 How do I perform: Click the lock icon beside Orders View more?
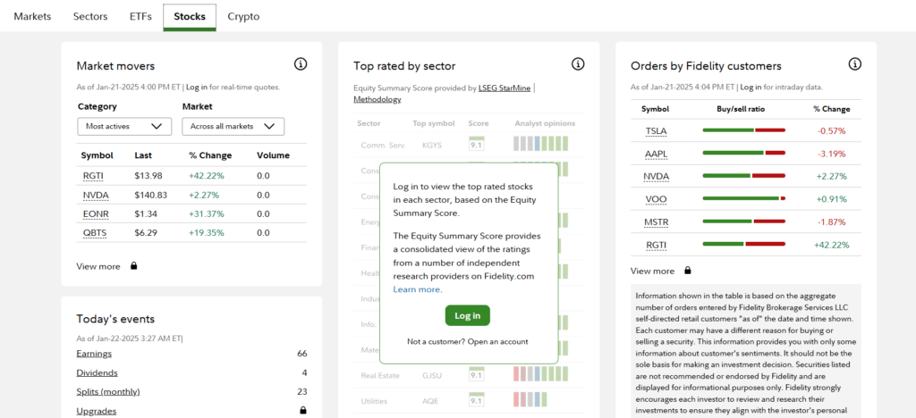[688, 271]
